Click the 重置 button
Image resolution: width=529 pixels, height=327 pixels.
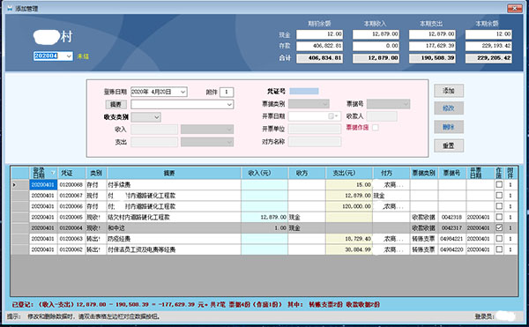point(449,145)
